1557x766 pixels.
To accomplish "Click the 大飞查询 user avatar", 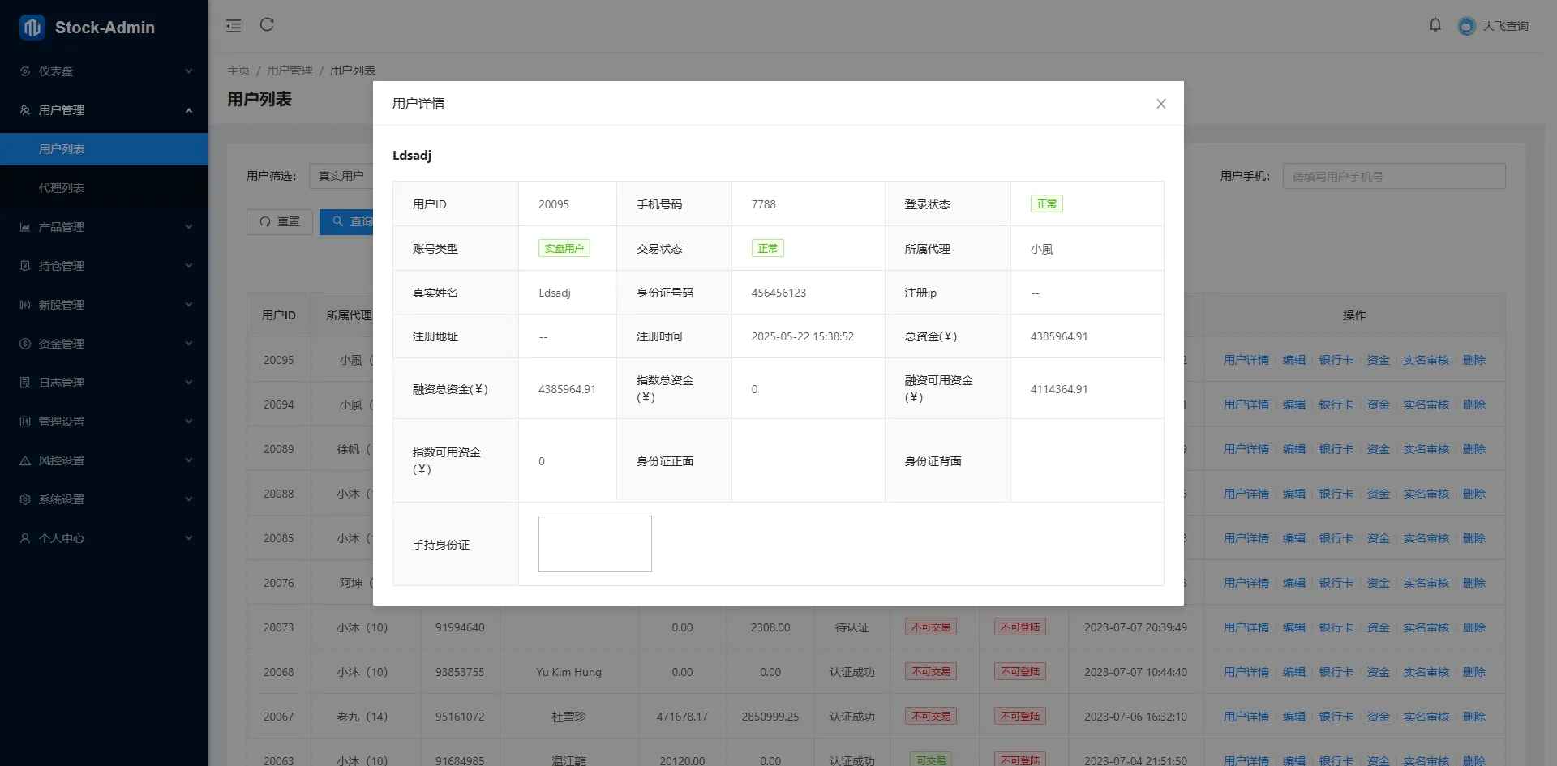I will [x=1466, y=26].
